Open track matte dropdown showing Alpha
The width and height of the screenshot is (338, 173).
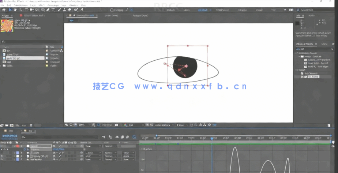(x=128, y=156)
